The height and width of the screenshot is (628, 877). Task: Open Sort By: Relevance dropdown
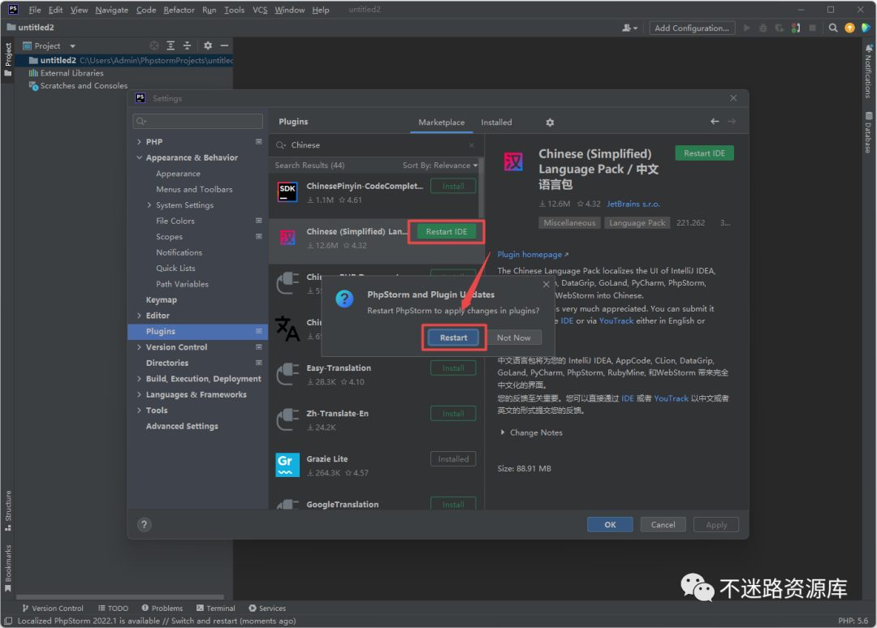coord(440,166)
